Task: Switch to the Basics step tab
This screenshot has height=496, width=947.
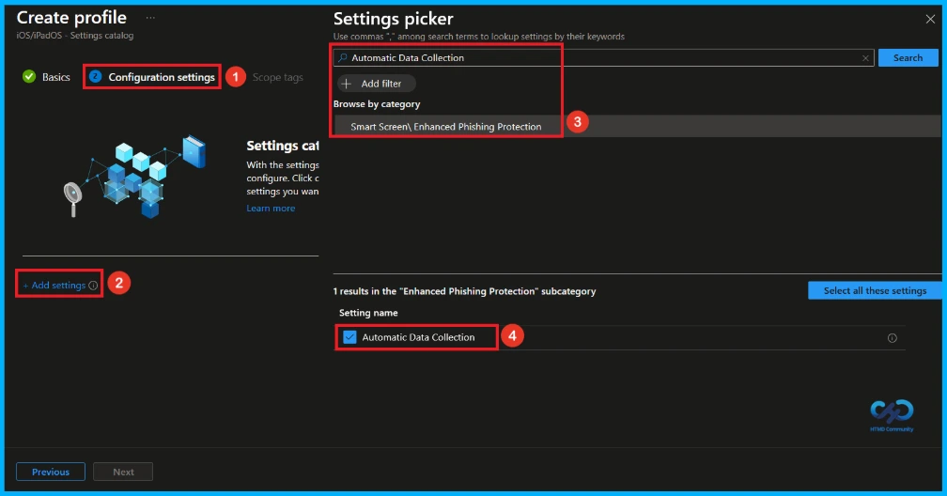Action: [47, 77]
